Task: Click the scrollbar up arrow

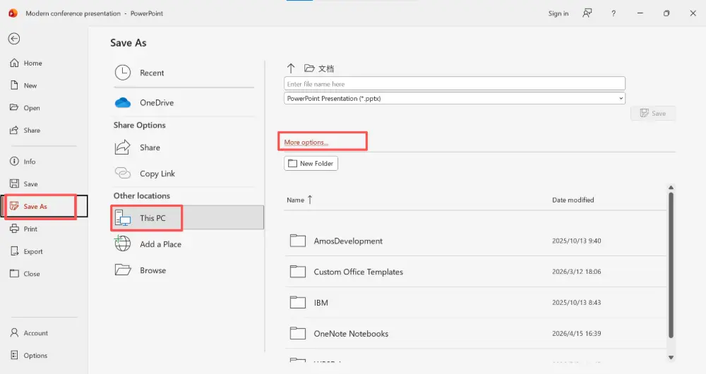Action: [x=671, y=187]
